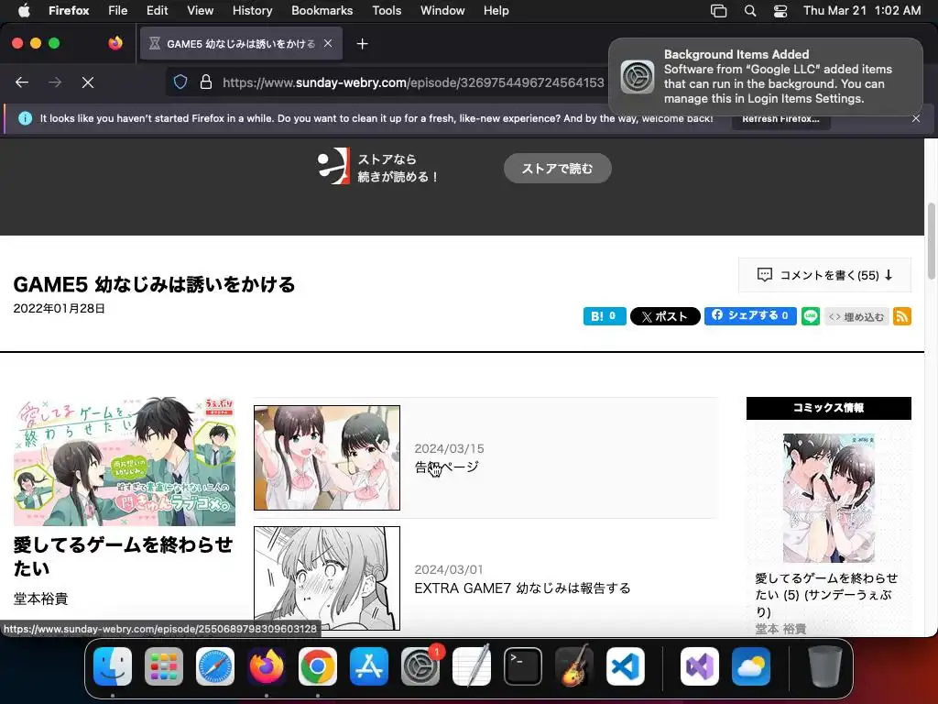
Task: Click the write comment (55) button
Action: point(825,275)
